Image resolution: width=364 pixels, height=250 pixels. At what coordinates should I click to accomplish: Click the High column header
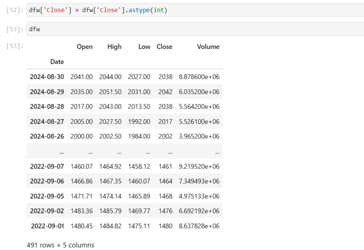click(114, 47)
